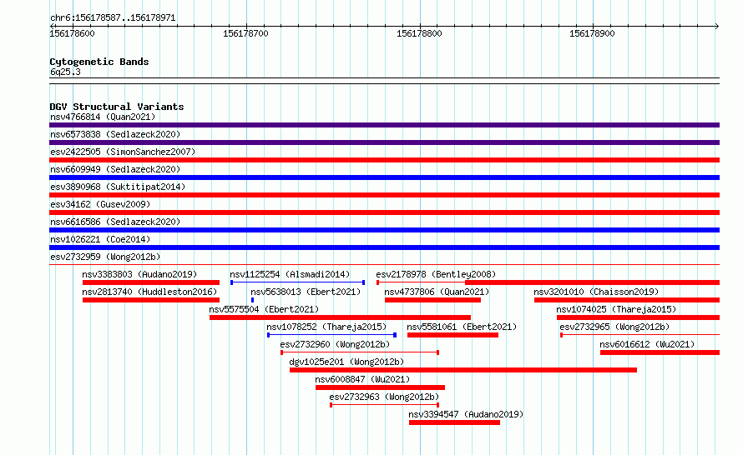Click the nsv6609949 (Sedlazeck2020) label

coord(115,169)
